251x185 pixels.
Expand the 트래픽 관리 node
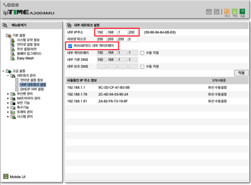[x=8, y=112]
